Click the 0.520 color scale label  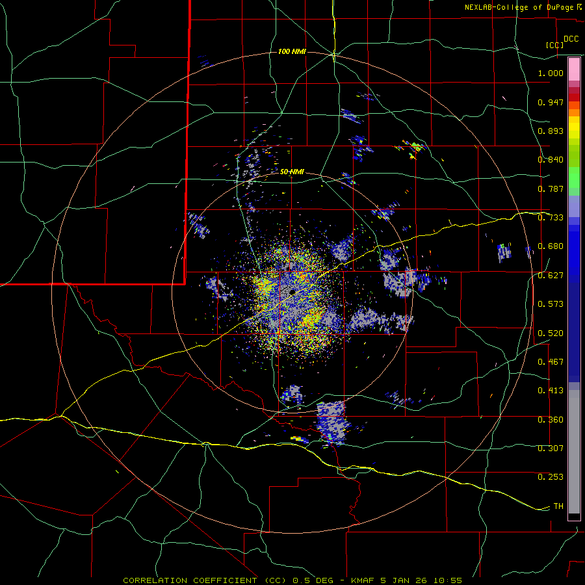tap(551, 333)
